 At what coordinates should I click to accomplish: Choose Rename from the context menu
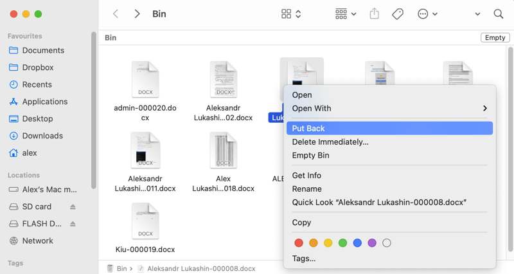[389, 188]
